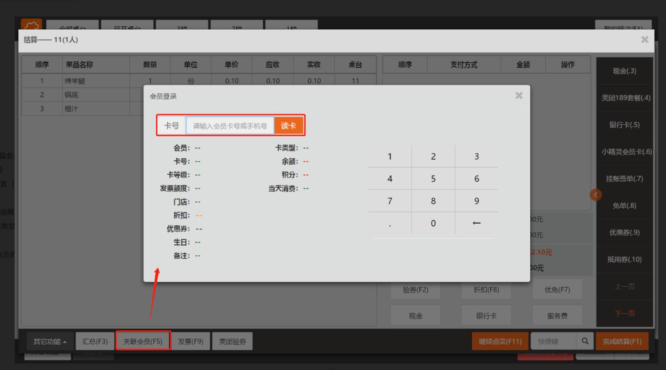Select 免单(.8) payment method
Screen dimensions: 666x370
[x=624, y=206]
